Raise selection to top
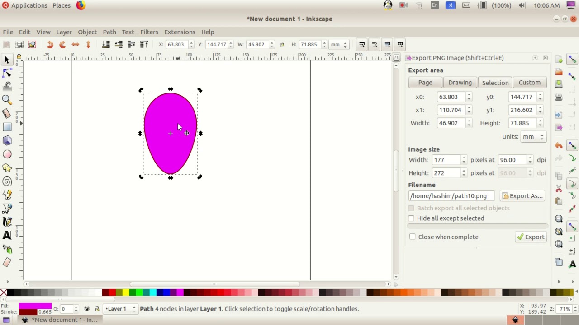The height and width of the screenshot is (325, 579). coord(144,44)
